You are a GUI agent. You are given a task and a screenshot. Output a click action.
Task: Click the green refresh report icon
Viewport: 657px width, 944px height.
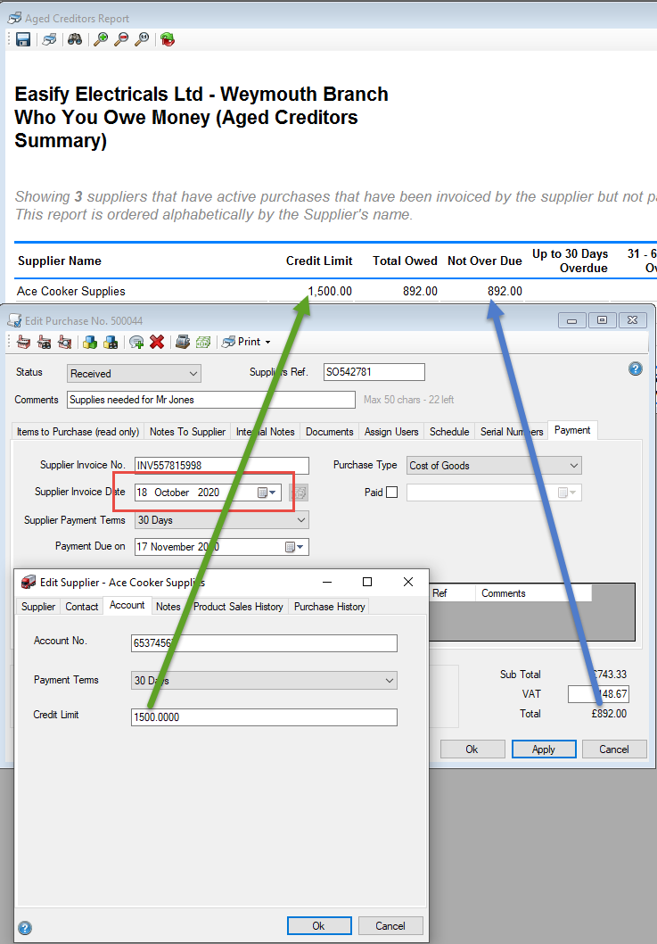(168, 39)
